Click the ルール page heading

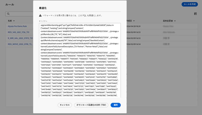(x=10, y=5)
